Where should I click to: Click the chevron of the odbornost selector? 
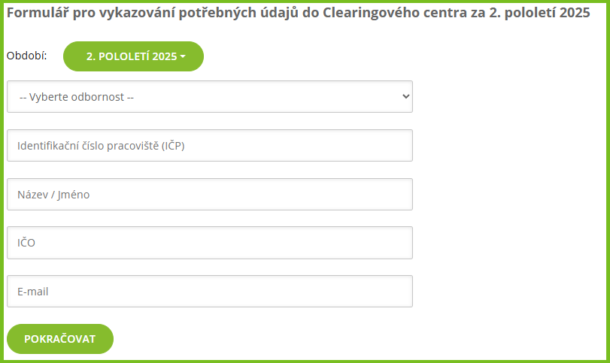(405, 97)
